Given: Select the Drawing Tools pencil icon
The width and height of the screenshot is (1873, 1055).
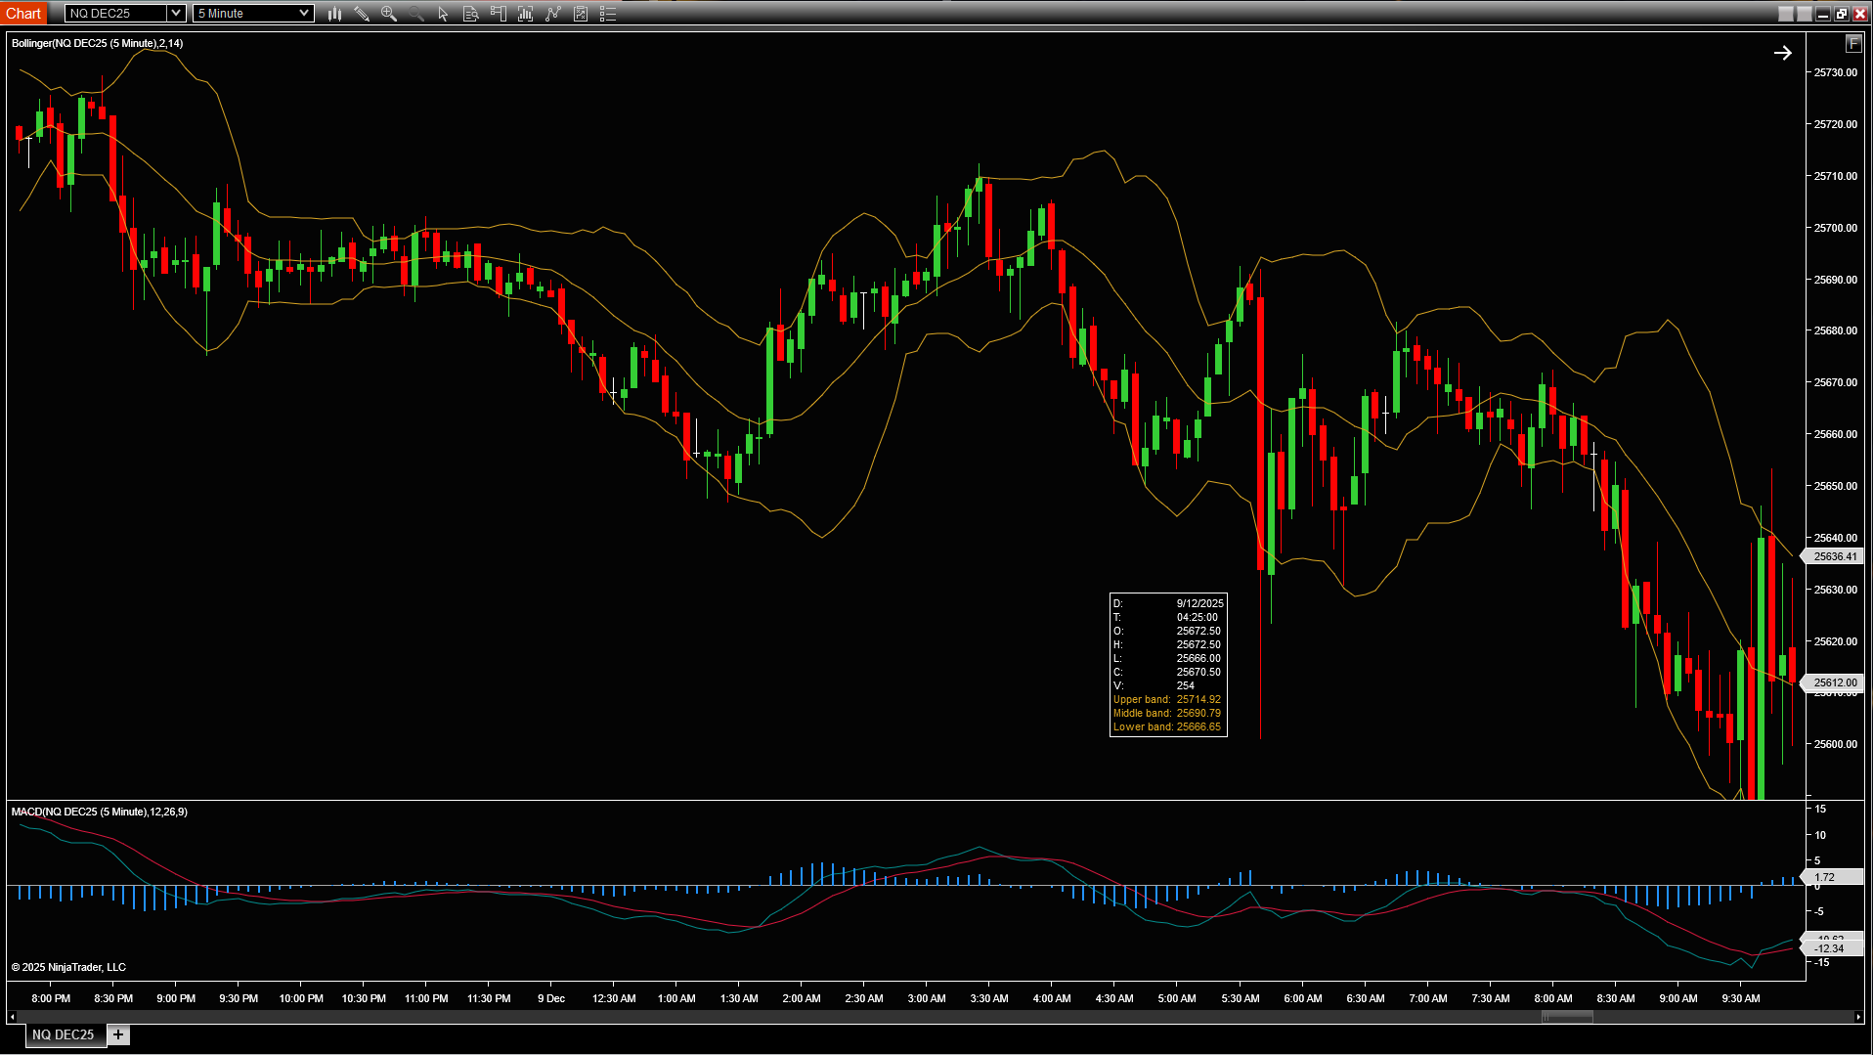Looking at the screenshot, I should 362,14.
